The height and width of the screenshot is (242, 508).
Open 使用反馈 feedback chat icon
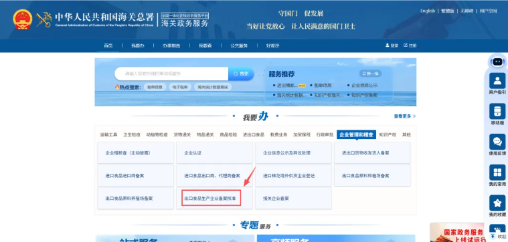[x=497, y=142]
